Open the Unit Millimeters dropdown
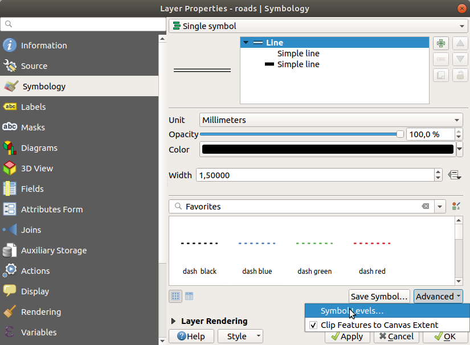 click(x=331, y=120)
